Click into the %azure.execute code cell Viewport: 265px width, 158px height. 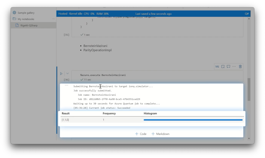click(157, 75)
